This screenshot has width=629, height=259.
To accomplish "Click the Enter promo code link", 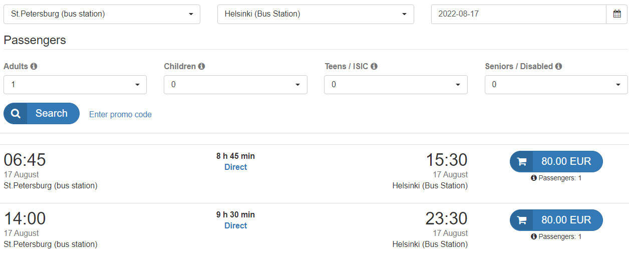I will click(x=120, y=114).
